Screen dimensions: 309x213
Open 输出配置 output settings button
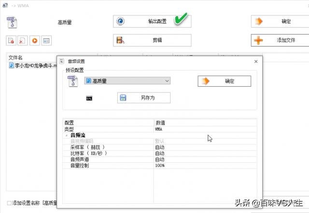click(x=152, y=21)
